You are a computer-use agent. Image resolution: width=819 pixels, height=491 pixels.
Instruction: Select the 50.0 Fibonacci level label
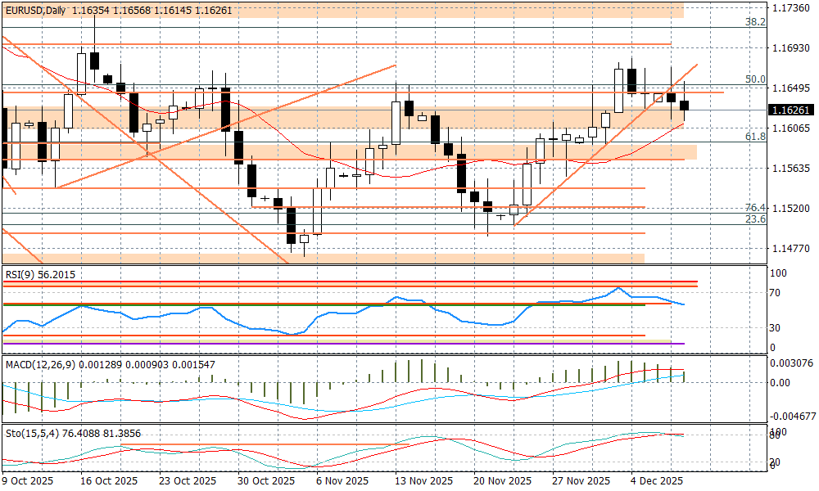coord(754,79)
